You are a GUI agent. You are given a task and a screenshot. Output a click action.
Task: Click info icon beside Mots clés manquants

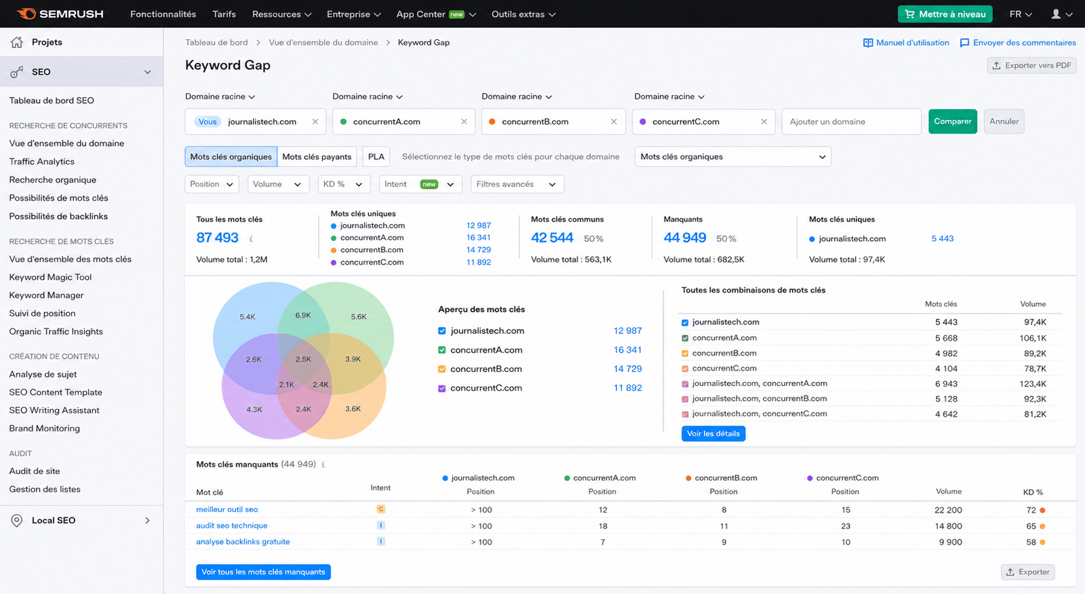323,465
